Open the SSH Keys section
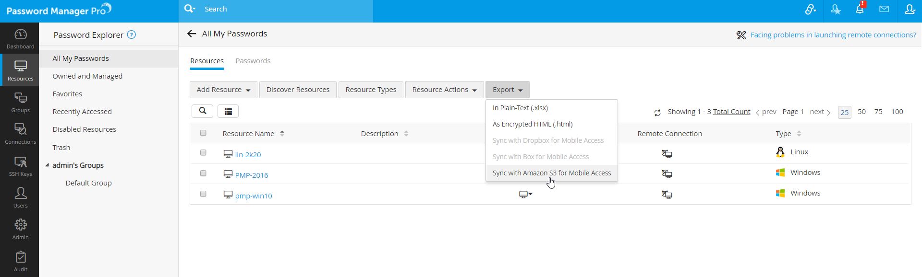This screenshot has width=922, height=277. tap(20, 166)
